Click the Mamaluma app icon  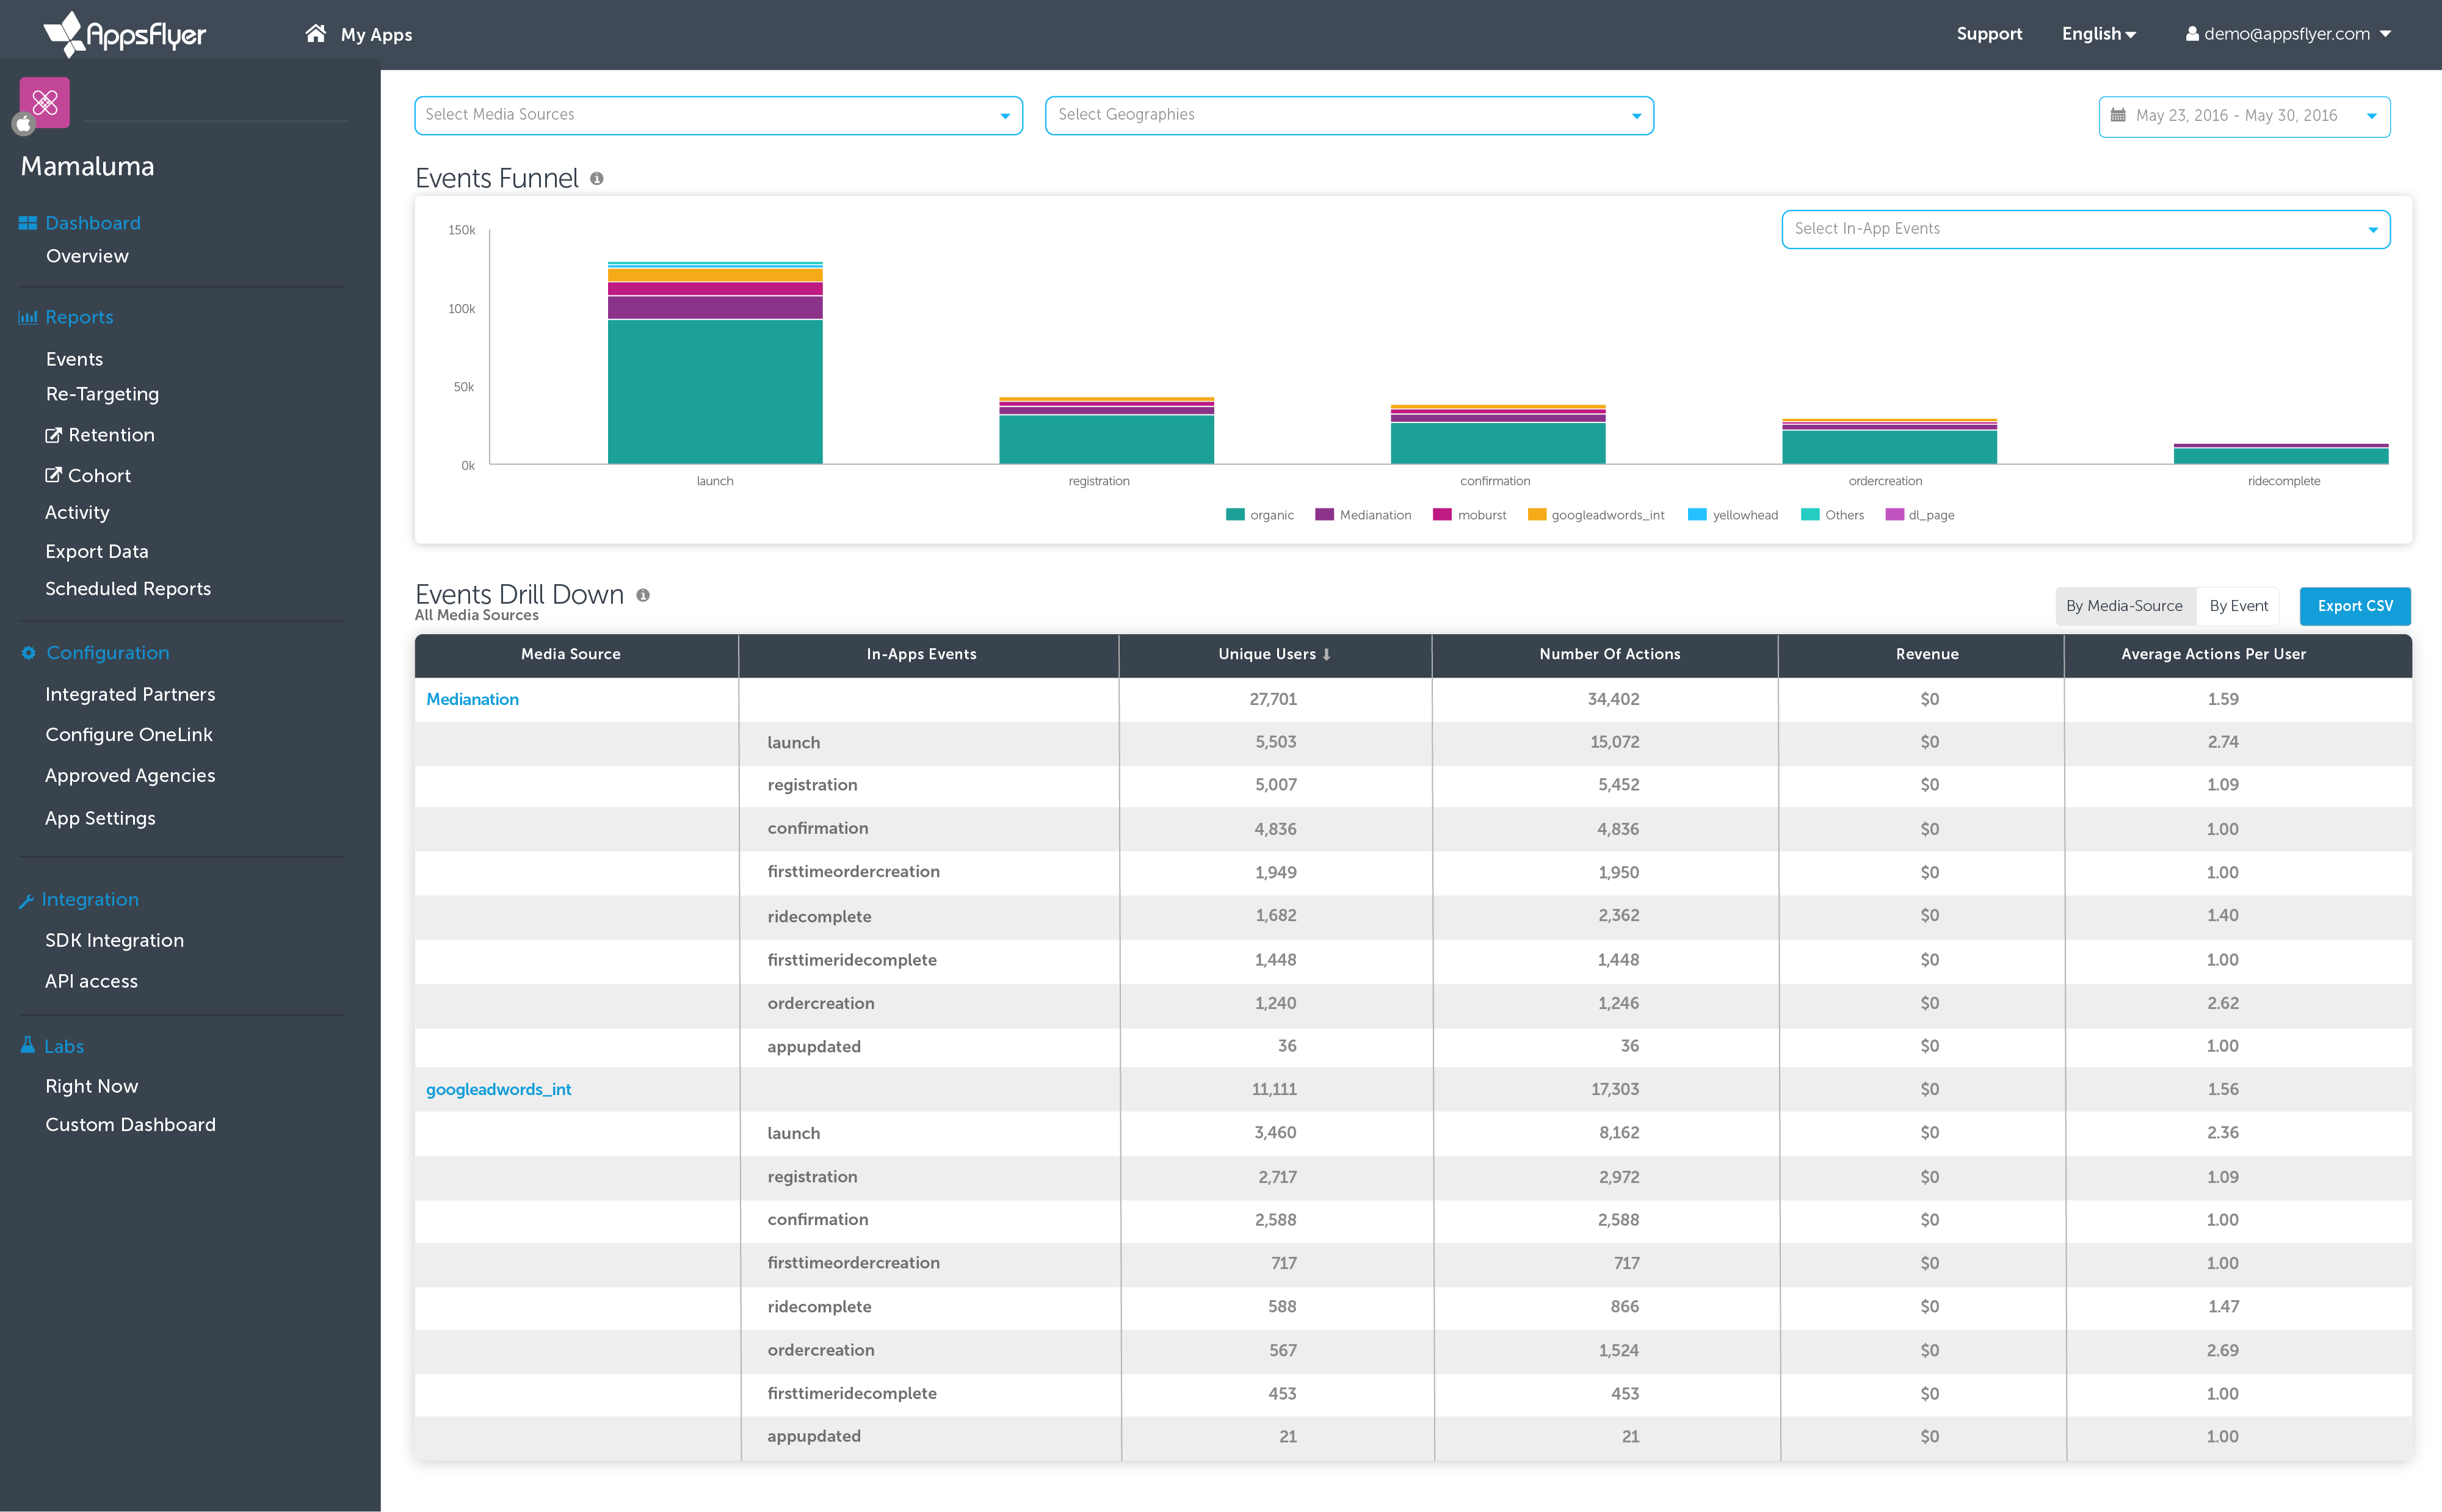coord(45,102)
